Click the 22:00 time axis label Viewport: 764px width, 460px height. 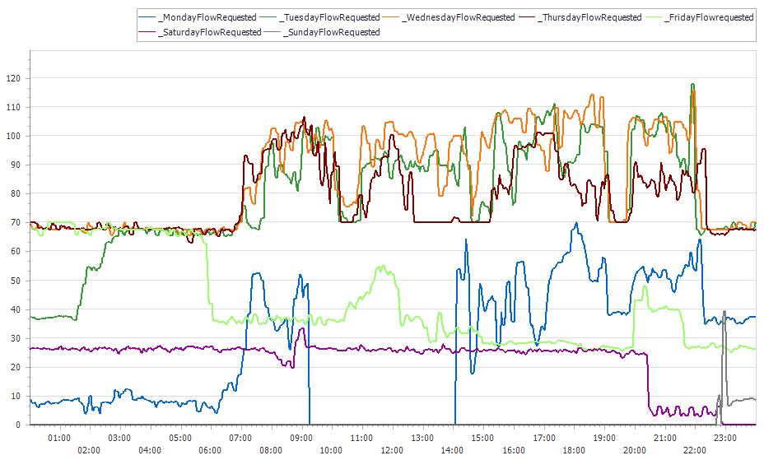695,450
